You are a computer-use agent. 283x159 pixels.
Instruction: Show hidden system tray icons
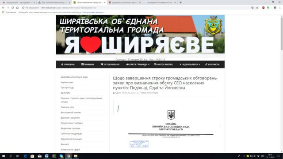pyautogui.click(x=244, y=156)
